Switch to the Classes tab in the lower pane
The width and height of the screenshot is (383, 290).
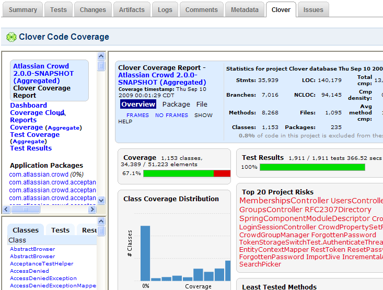coord(26,230)
